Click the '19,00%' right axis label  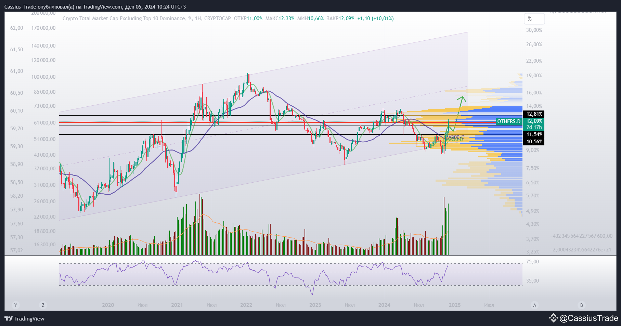534,76
